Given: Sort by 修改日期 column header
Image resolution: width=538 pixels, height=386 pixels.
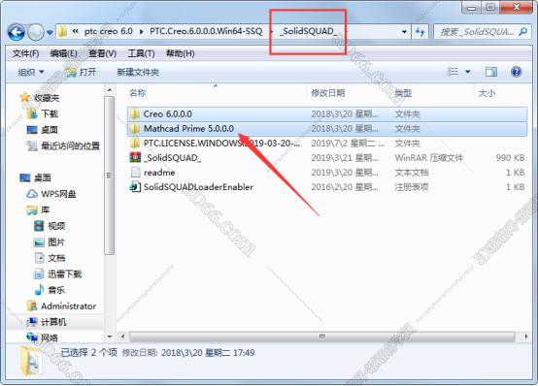Looking at the screenshot, I should coord(327,93).
